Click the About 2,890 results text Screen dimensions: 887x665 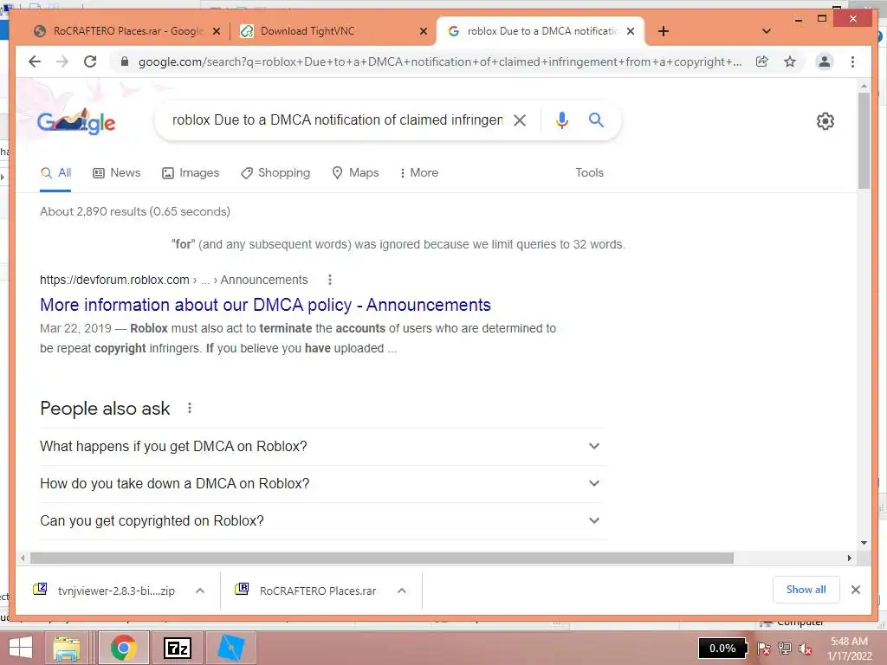[x=135, y=211]
